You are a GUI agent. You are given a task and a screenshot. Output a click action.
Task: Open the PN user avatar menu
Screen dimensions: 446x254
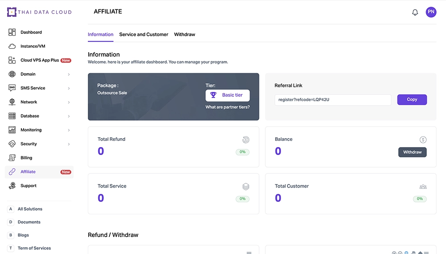431,12
